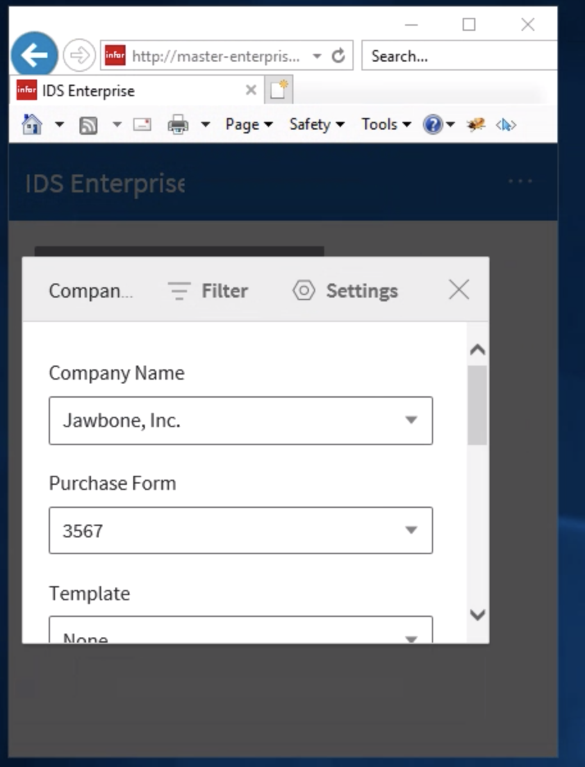Click the browser Back arrow button
This screenshot has height=767, width=585.
click(34, 55)
